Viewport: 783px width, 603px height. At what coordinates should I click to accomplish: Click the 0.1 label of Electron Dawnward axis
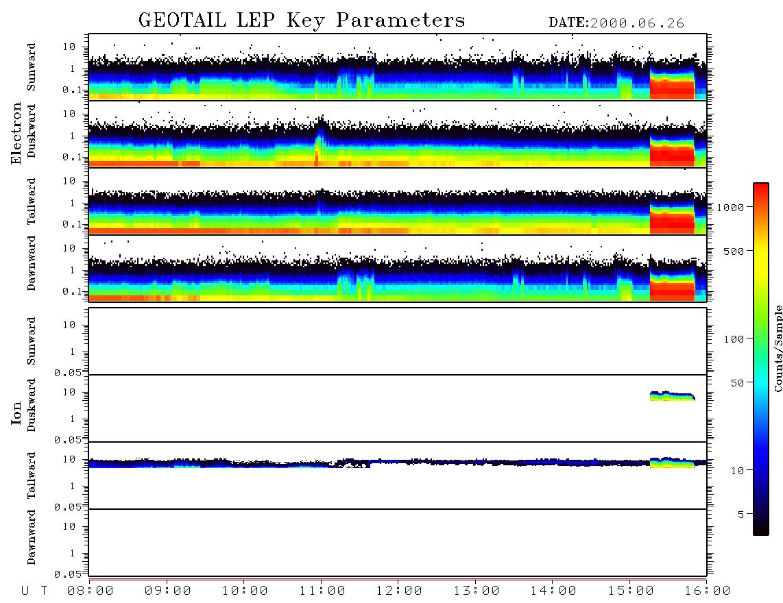(x=72, y=291)
